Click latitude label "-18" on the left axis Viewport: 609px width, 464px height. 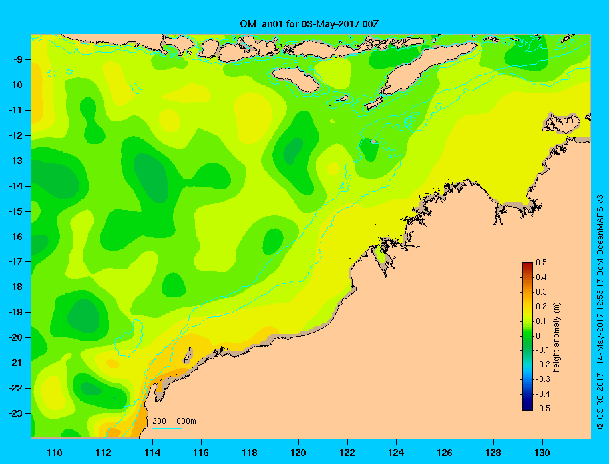click(15, 287)
